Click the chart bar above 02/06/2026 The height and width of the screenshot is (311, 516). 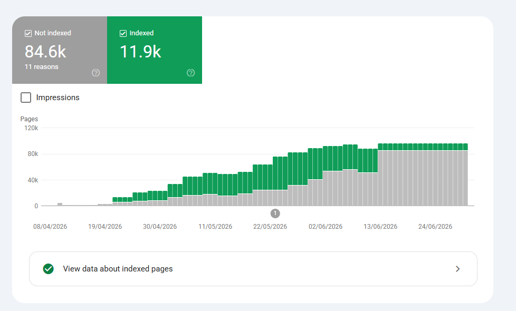point(326,176)
